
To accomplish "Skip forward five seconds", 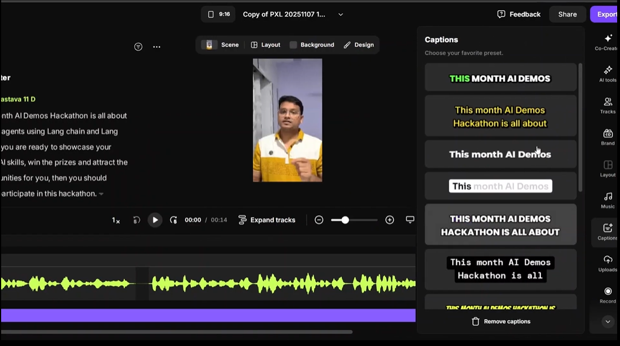I will click(173, 220).
